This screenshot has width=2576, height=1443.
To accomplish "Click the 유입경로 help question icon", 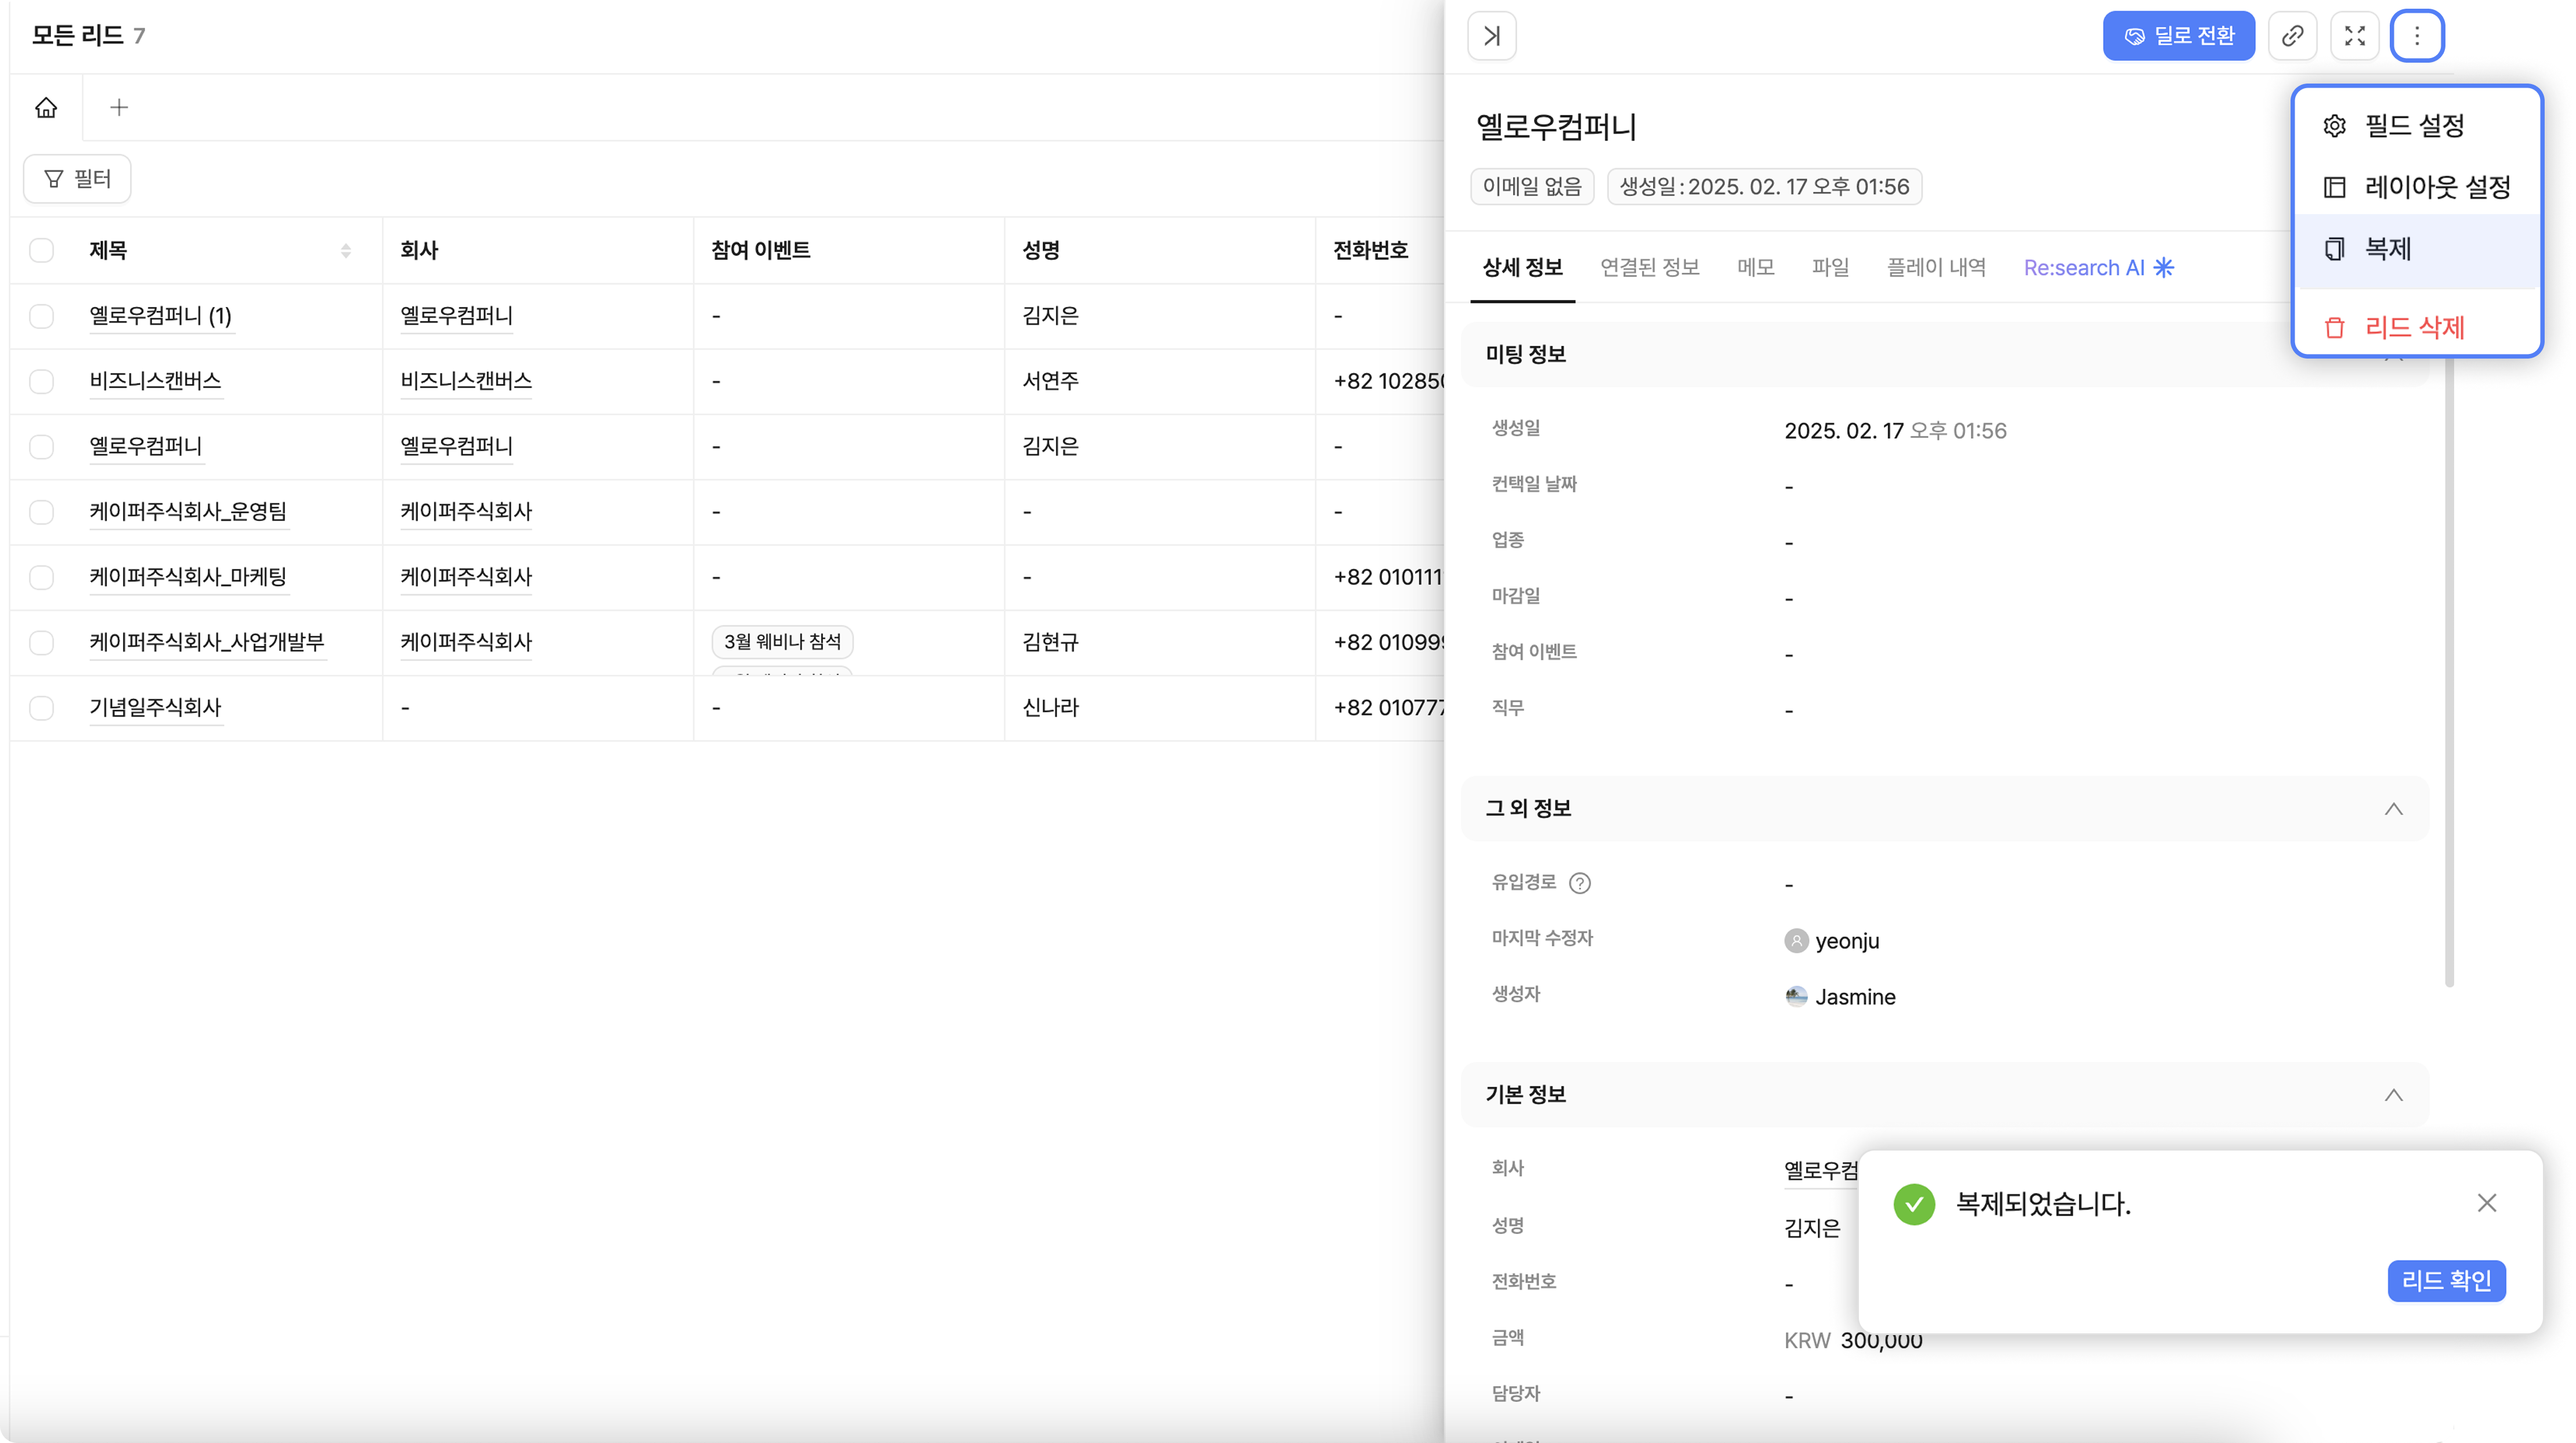I will click(x=1579, y=883).
